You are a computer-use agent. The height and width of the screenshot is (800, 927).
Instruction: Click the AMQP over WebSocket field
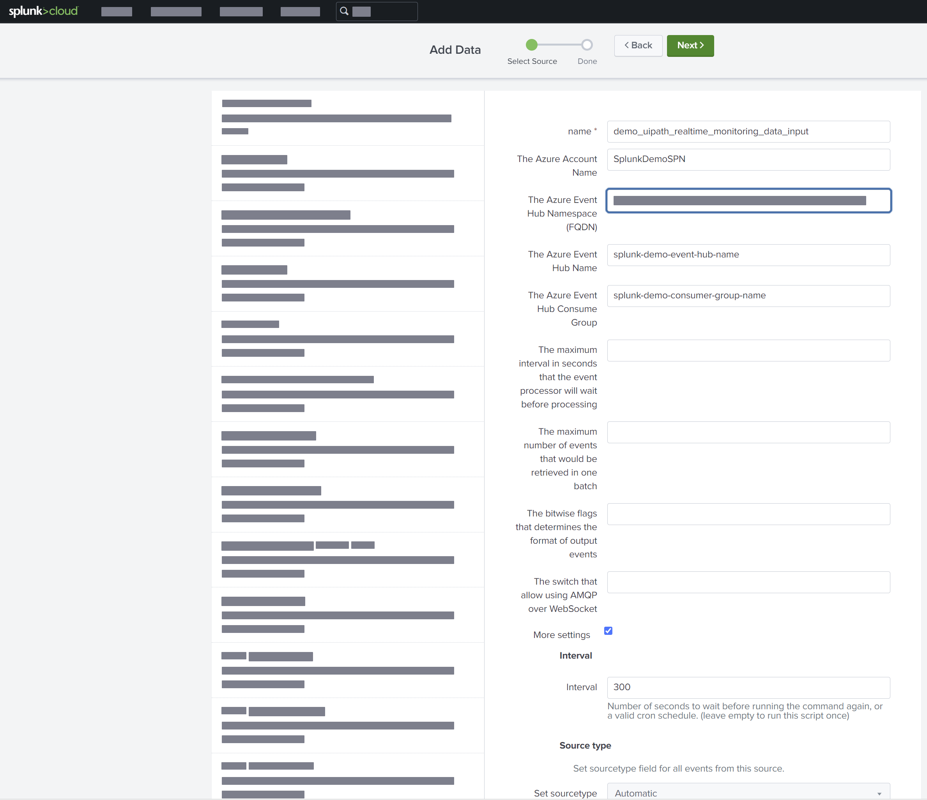748,582
